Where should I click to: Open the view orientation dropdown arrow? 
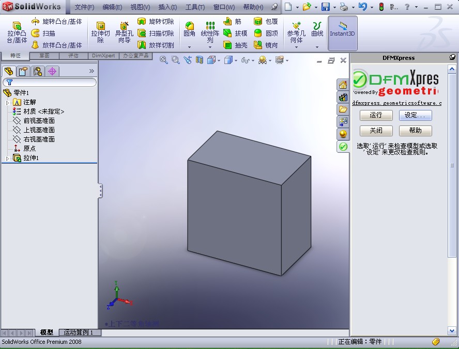click(x=219, y=60)
